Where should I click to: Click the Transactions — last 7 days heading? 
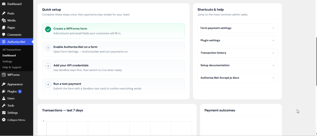(x=63, y=110)
